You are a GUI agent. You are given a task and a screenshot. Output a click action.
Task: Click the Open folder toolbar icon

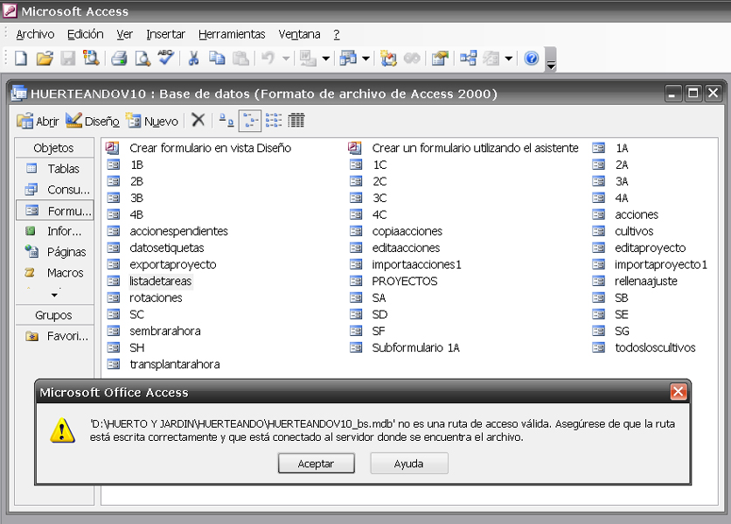(x=45, y=59)
